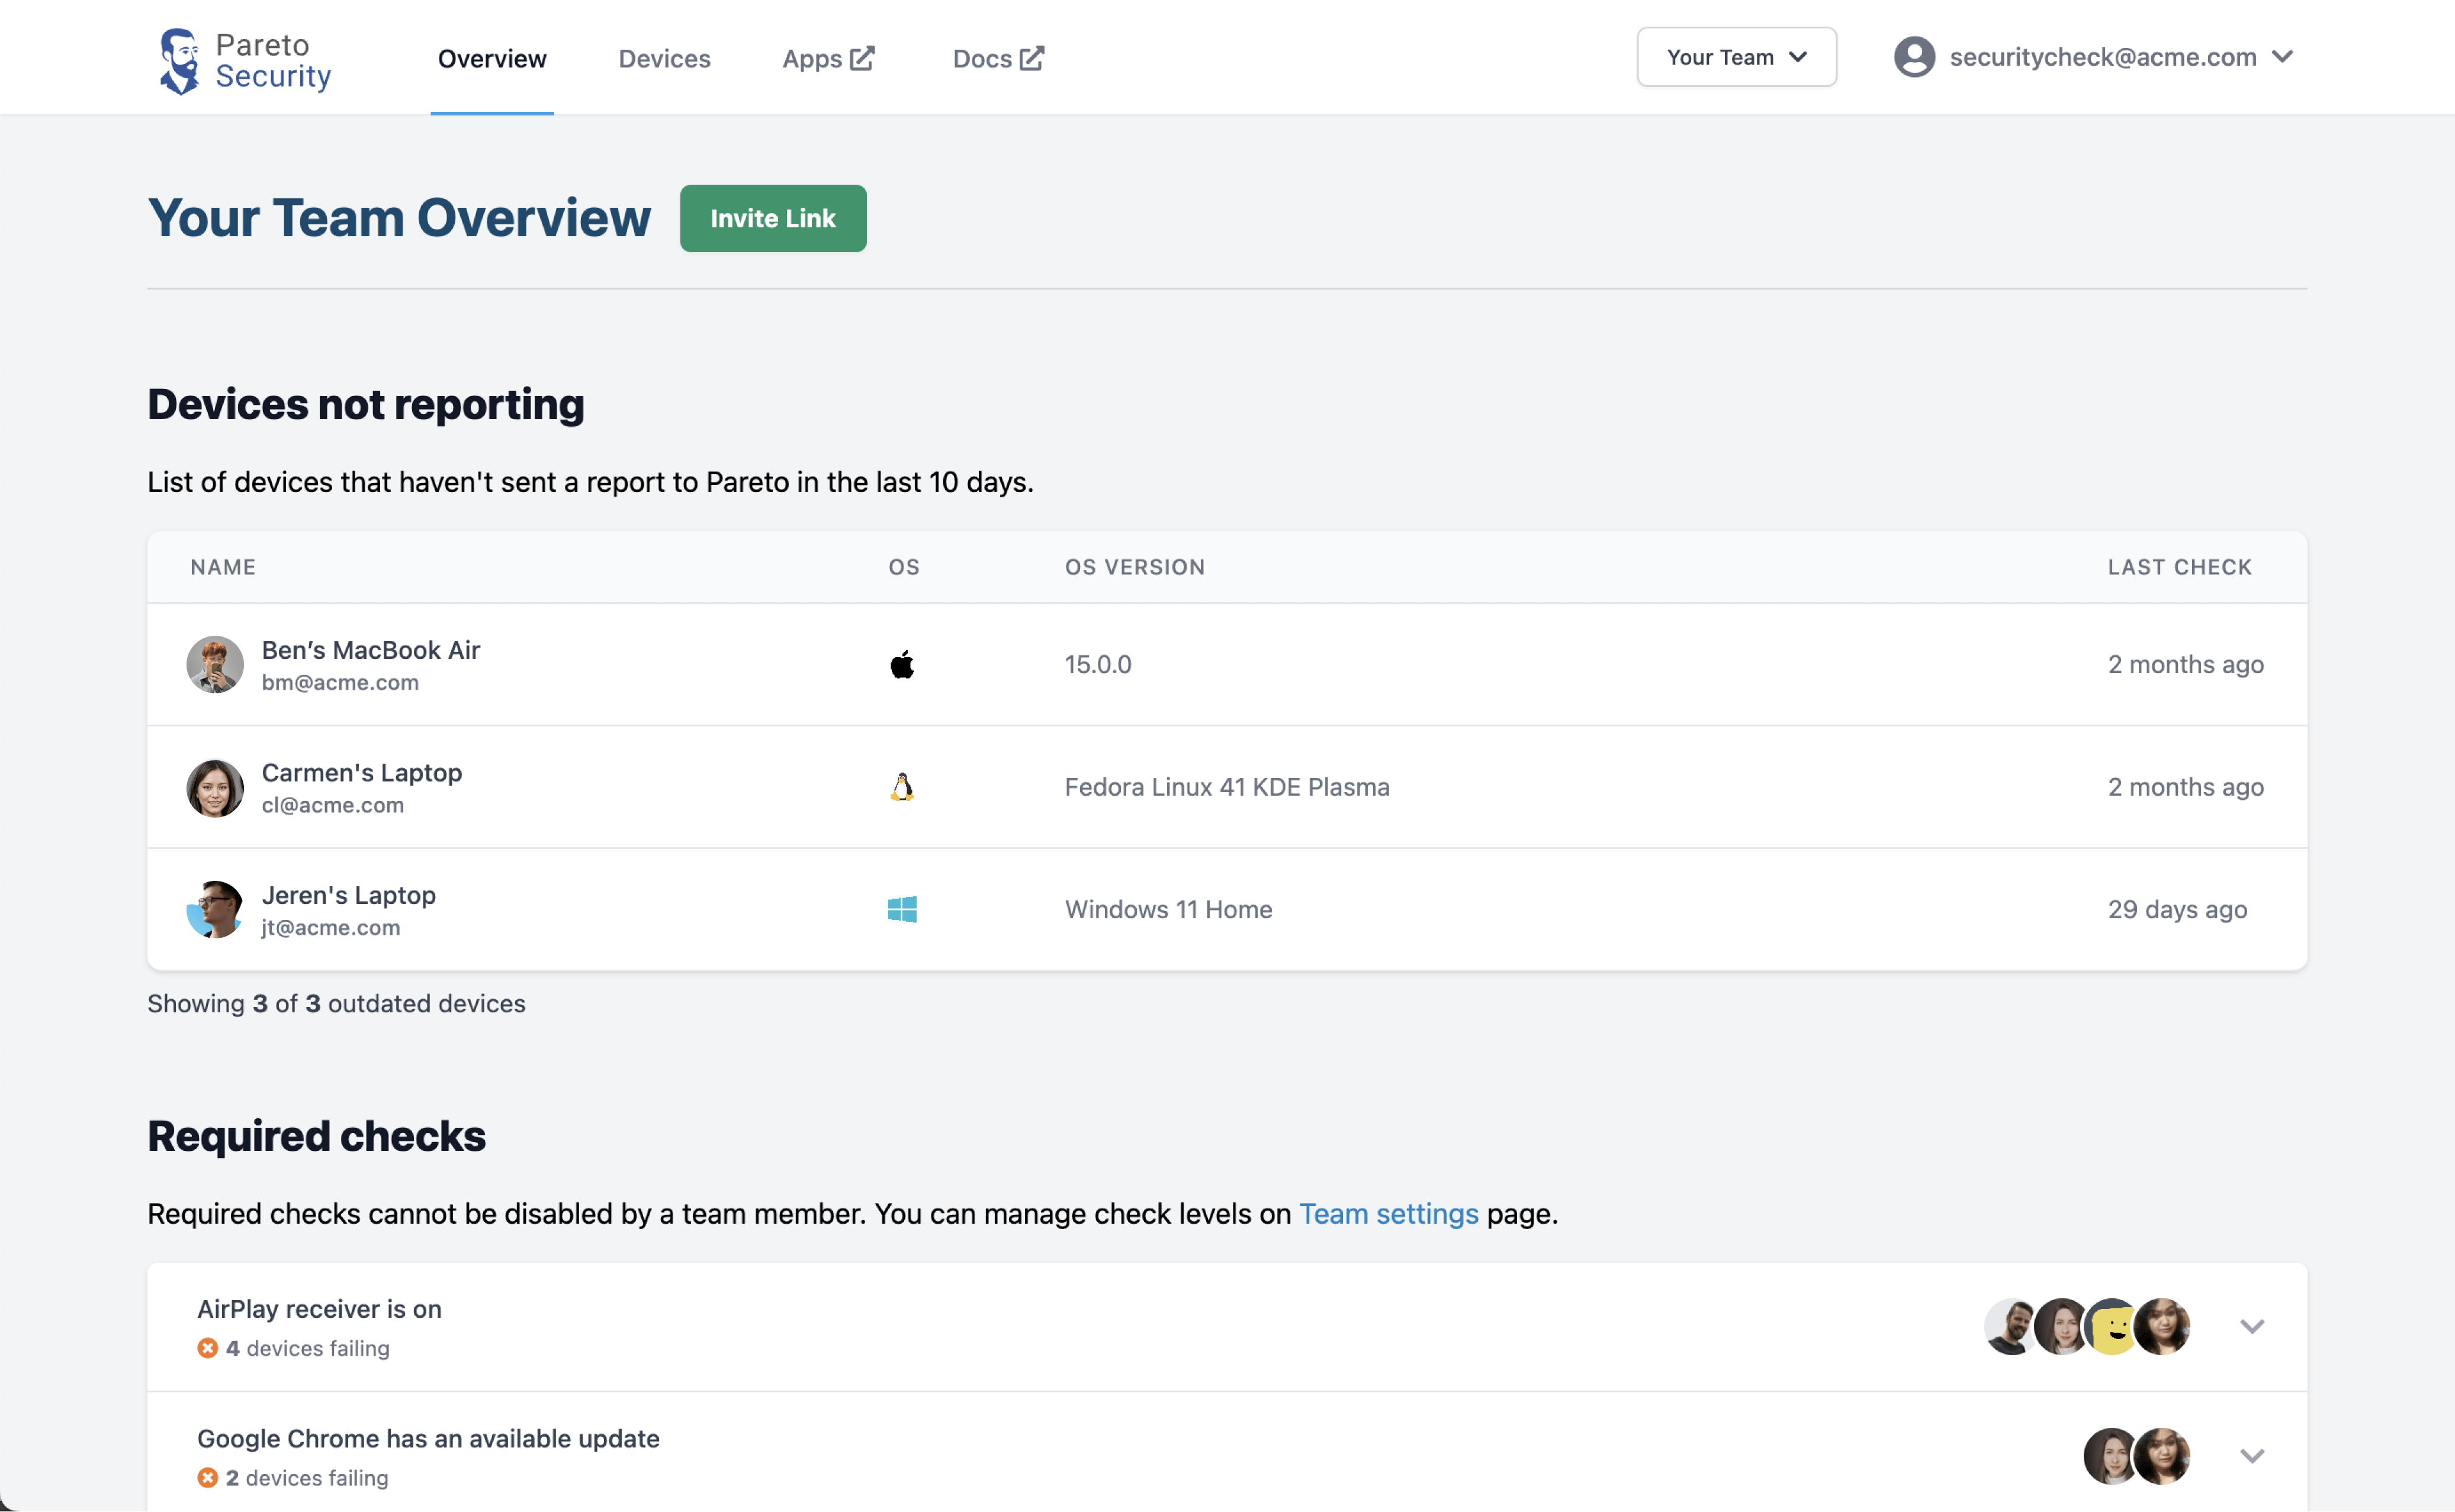
Task: Click the orange failing icon under AirPlay receiver
Action: click(x=208, y=1348)
